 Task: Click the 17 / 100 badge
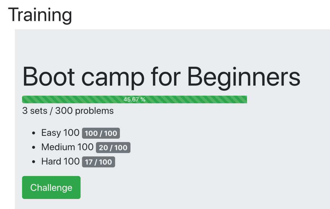pyautogui.click(x=98, y=162)
